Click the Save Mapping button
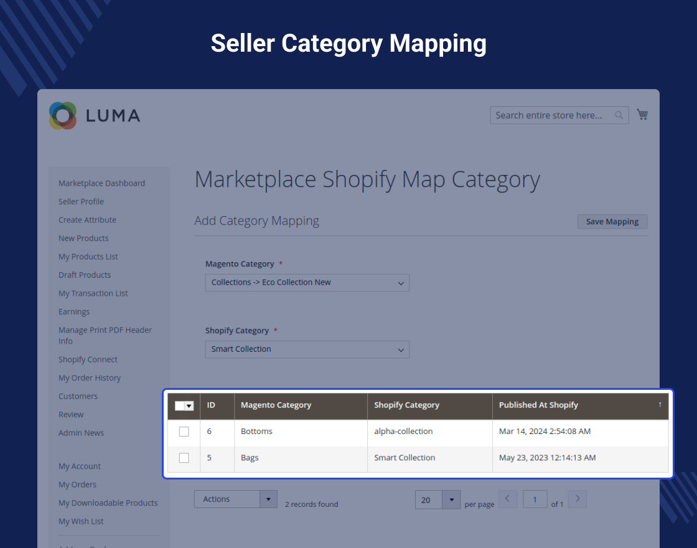This screenshot has height=548, width=697. tap(612, 222)
